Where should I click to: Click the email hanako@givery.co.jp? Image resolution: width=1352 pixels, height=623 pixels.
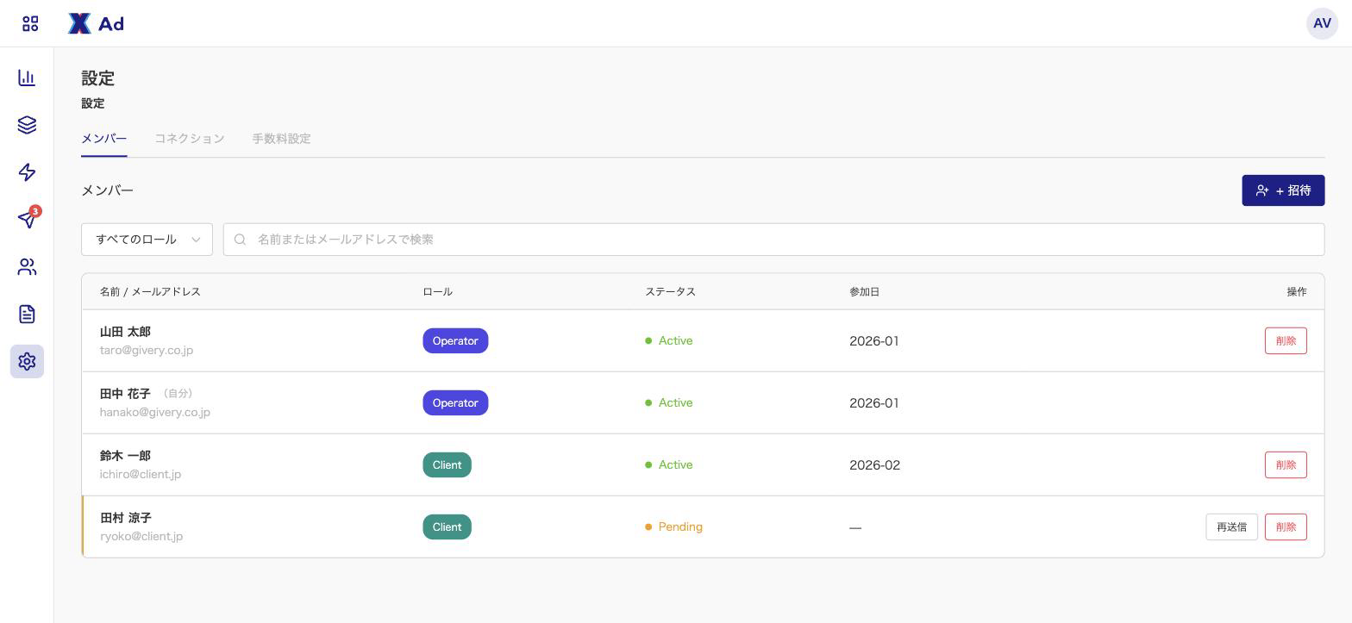coord(155,412)
